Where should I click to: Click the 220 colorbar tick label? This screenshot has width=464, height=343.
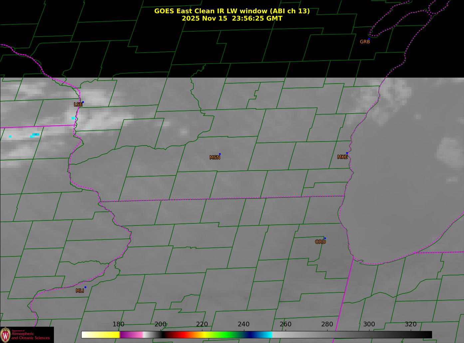(x=202, y=324)
